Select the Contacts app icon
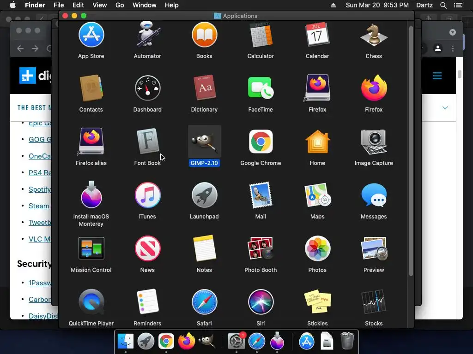The width and height of the screenshot is (473, 354). (x=91, y=88)
